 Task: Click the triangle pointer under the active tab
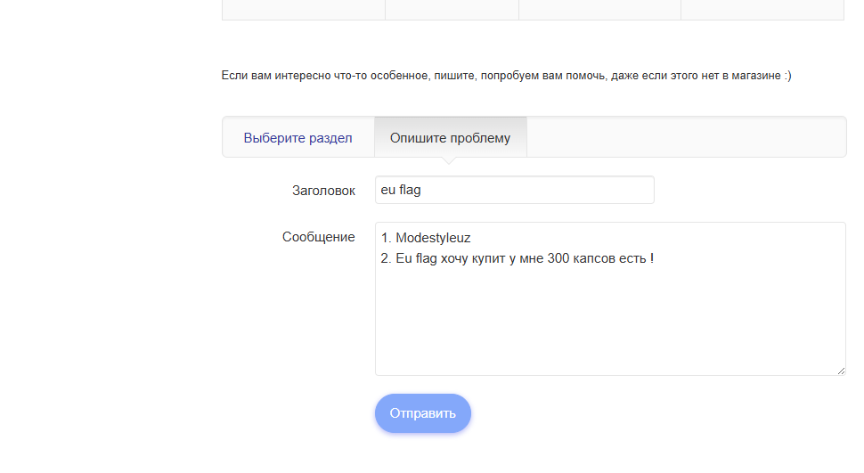click(450, 160)
